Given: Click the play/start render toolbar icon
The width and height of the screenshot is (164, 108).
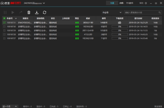Looking at the screenshot, I should [13, 13].
